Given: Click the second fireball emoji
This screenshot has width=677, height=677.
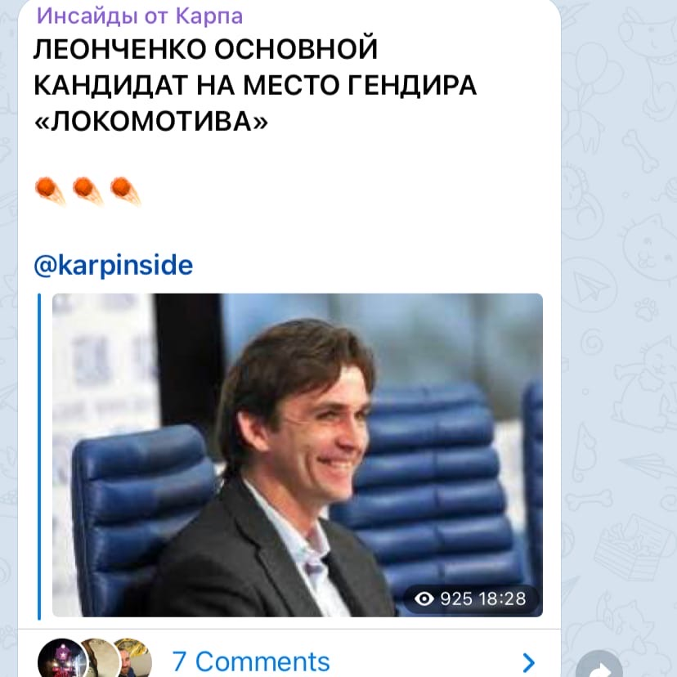Looking at the screenshot, I should tap(87, 191).
